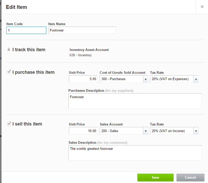
Task: Toggle the I purchase this item checkbox
Action: click(x=9, y=72)
